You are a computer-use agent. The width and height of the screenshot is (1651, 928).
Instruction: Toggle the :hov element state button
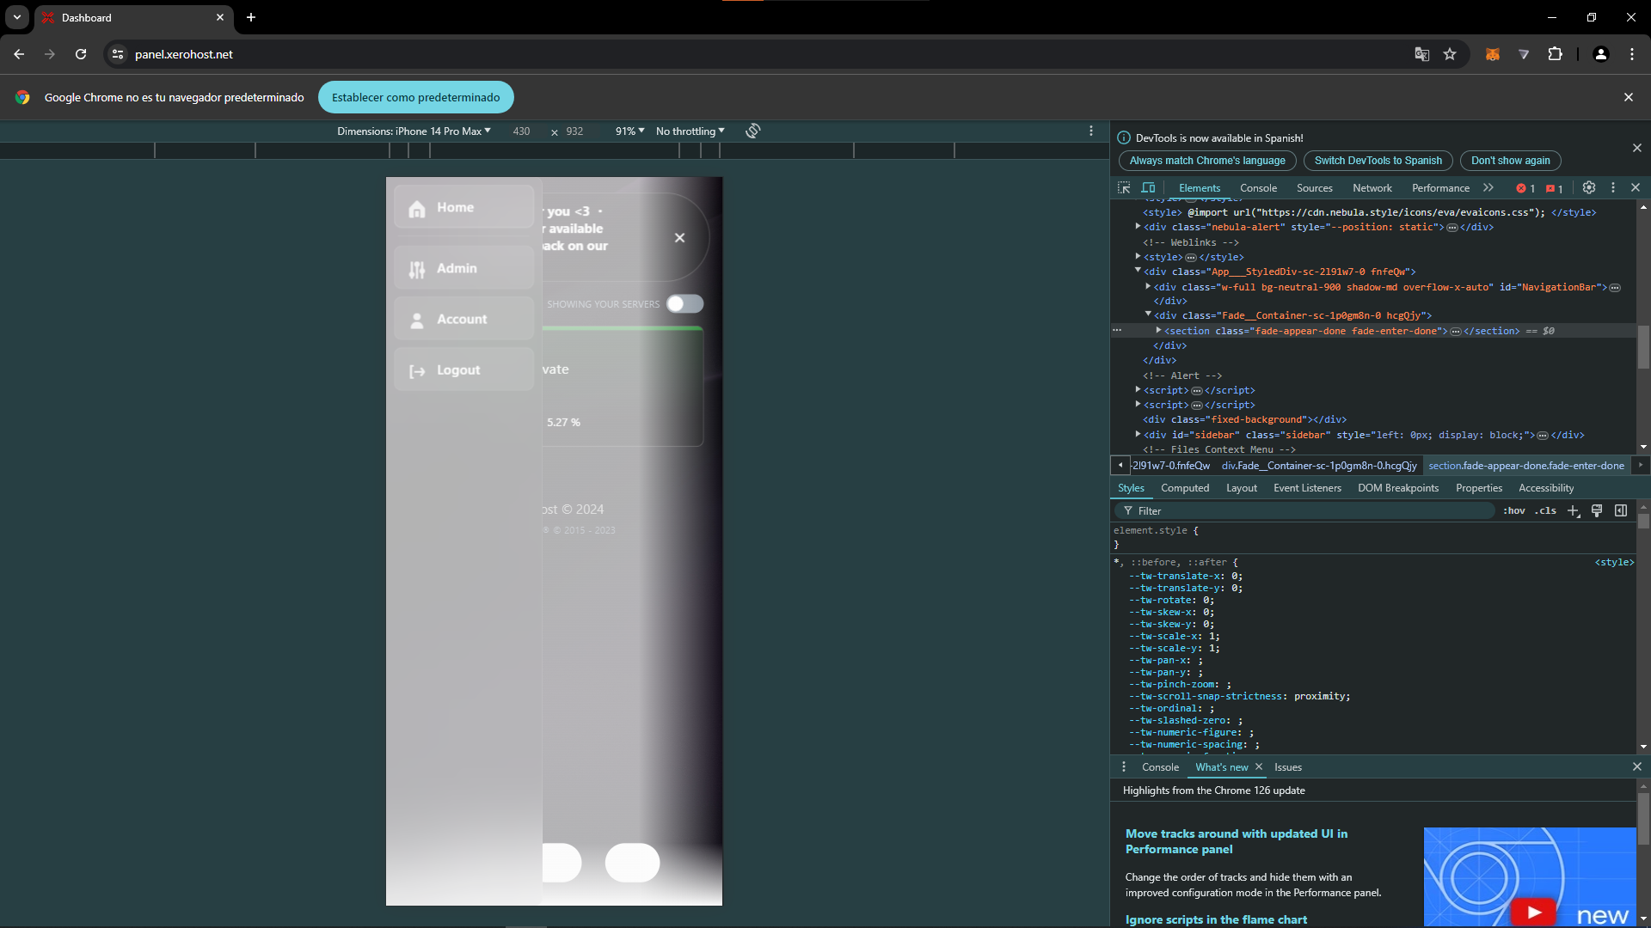(x=1514, y=510)
